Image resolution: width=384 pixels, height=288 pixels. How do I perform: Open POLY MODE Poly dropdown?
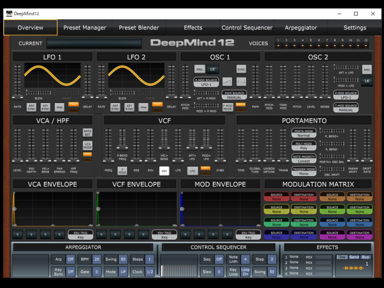[304, 146]
